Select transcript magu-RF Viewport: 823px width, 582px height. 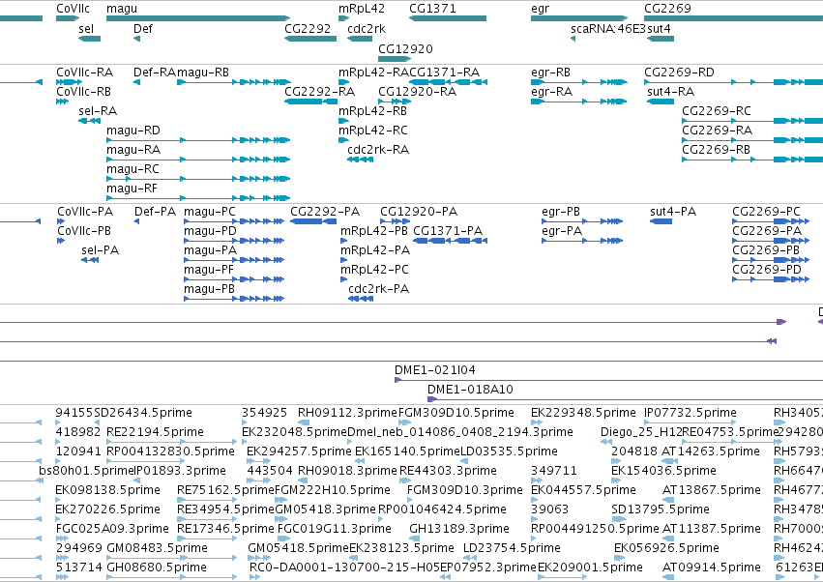tap(132, 189)
